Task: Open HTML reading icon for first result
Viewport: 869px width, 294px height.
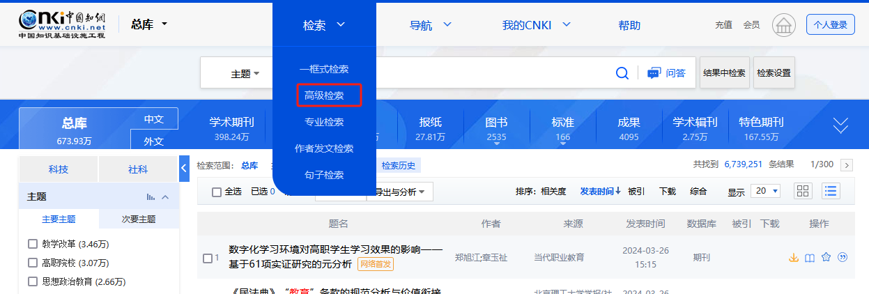Action: [810, 258]
